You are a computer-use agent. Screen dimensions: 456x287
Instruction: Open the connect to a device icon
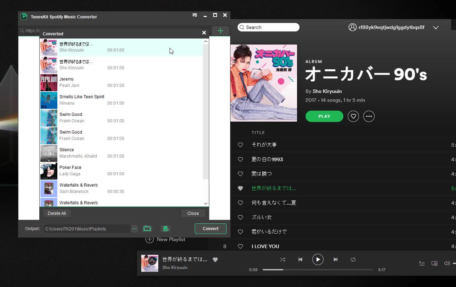434,263
